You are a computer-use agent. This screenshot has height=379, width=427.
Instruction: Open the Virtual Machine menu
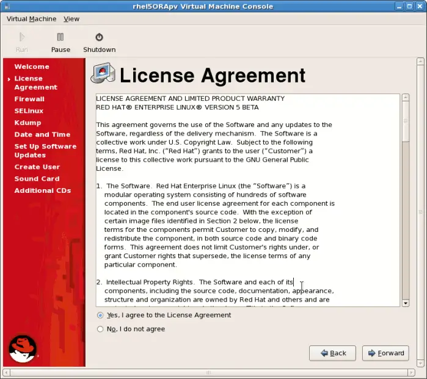click(x=31, y=19)
